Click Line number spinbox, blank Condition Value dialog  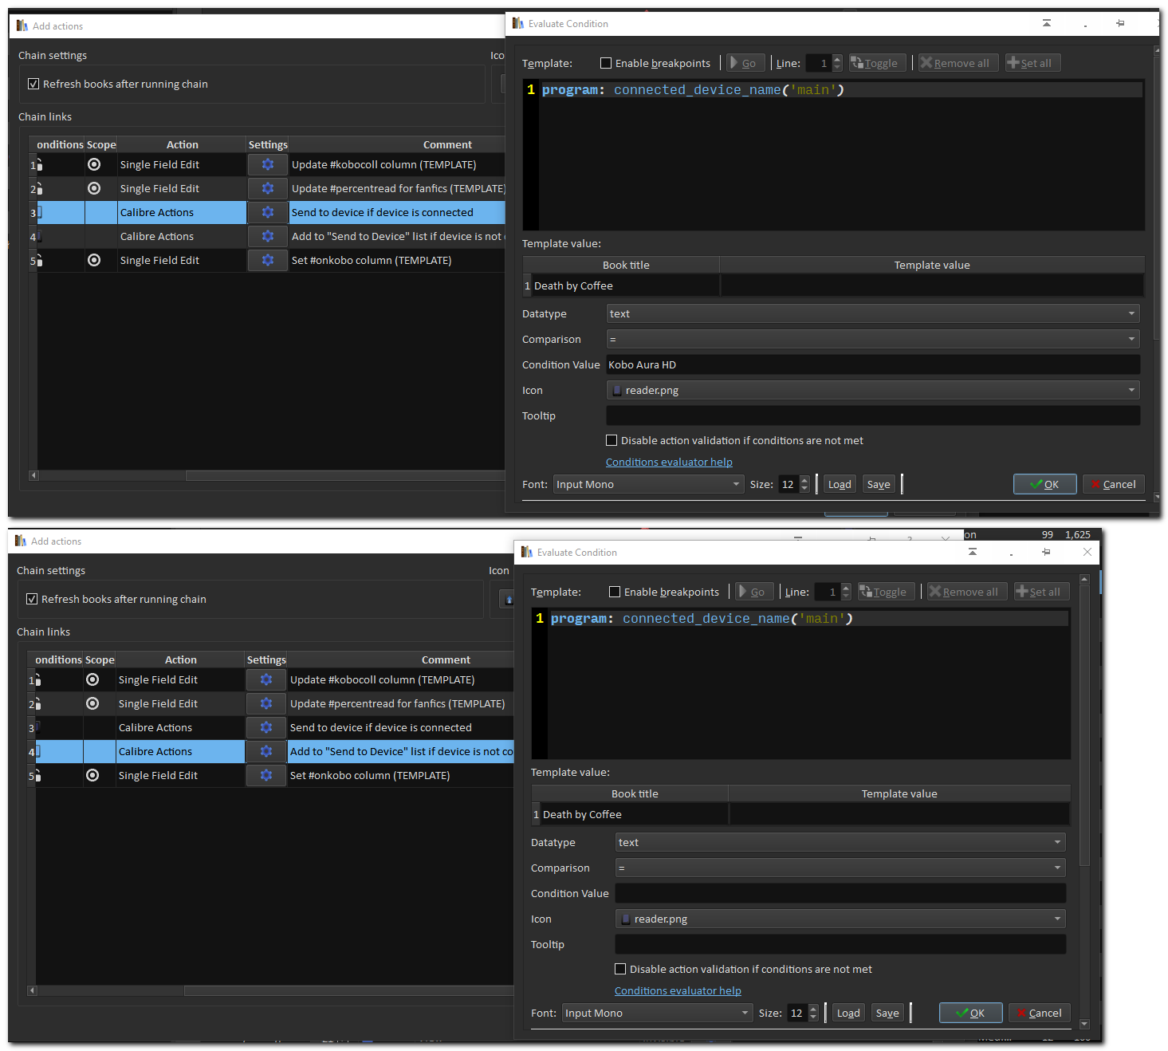coord(832,592)
